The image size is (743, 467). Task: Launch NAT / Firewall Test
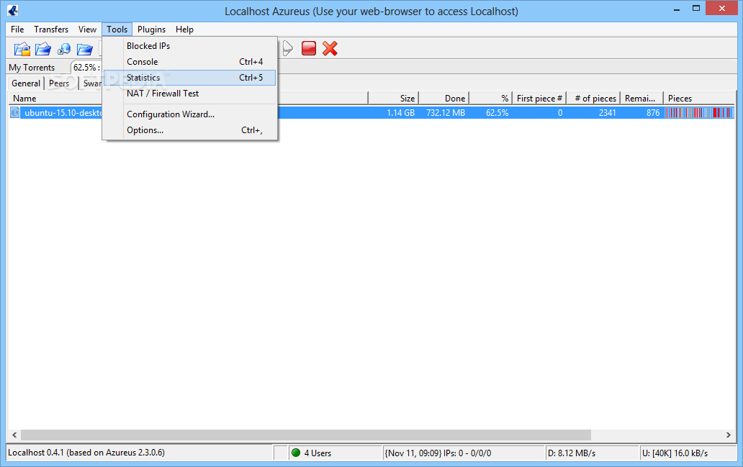189,94
